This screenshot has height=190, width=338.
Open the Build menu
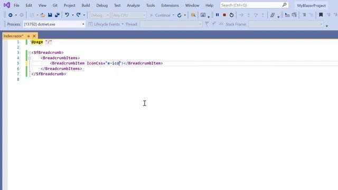coord(86,5)
